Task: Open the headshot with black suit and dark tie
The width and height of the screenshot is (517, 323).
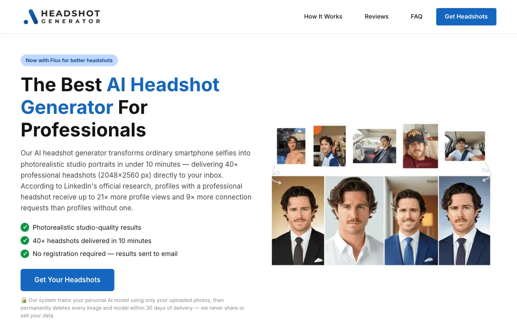Action: (x=298, y=220)
